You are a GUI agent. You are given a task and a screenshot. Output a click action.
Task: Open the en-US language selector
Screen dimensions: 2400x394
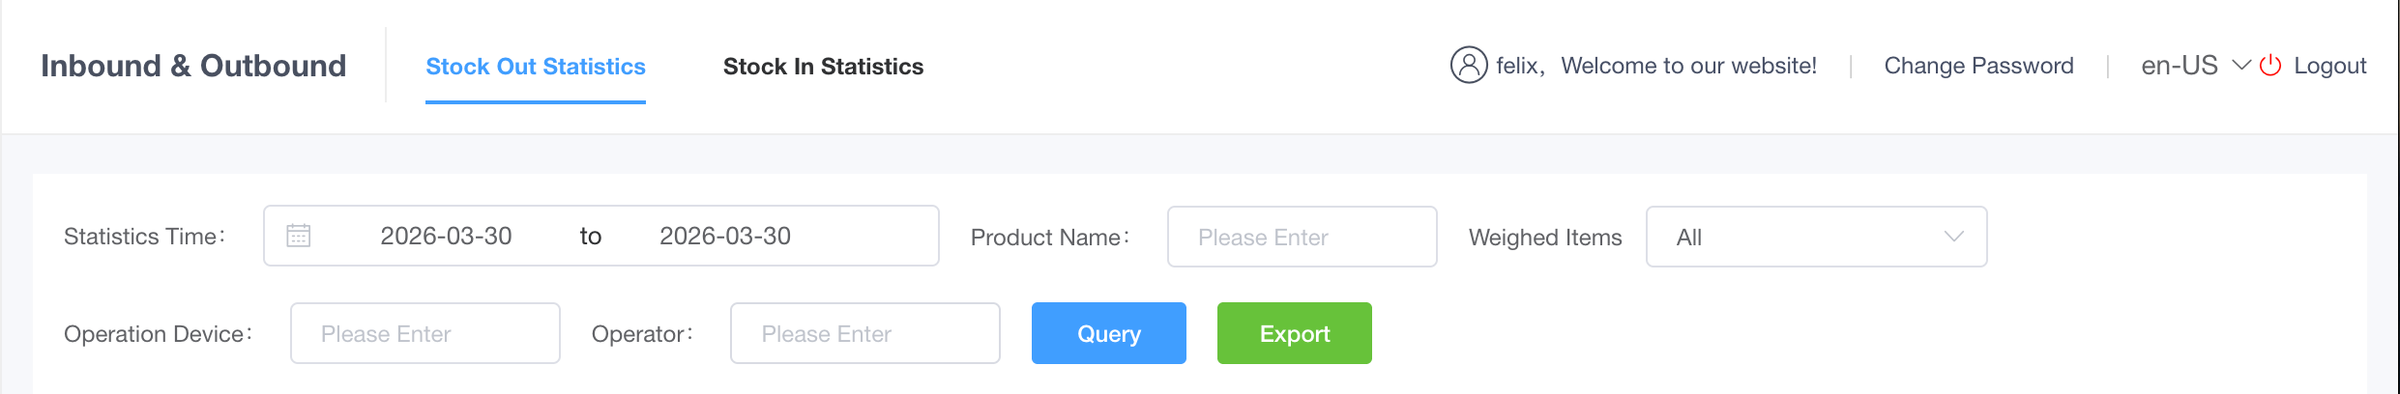point(2180,66)
